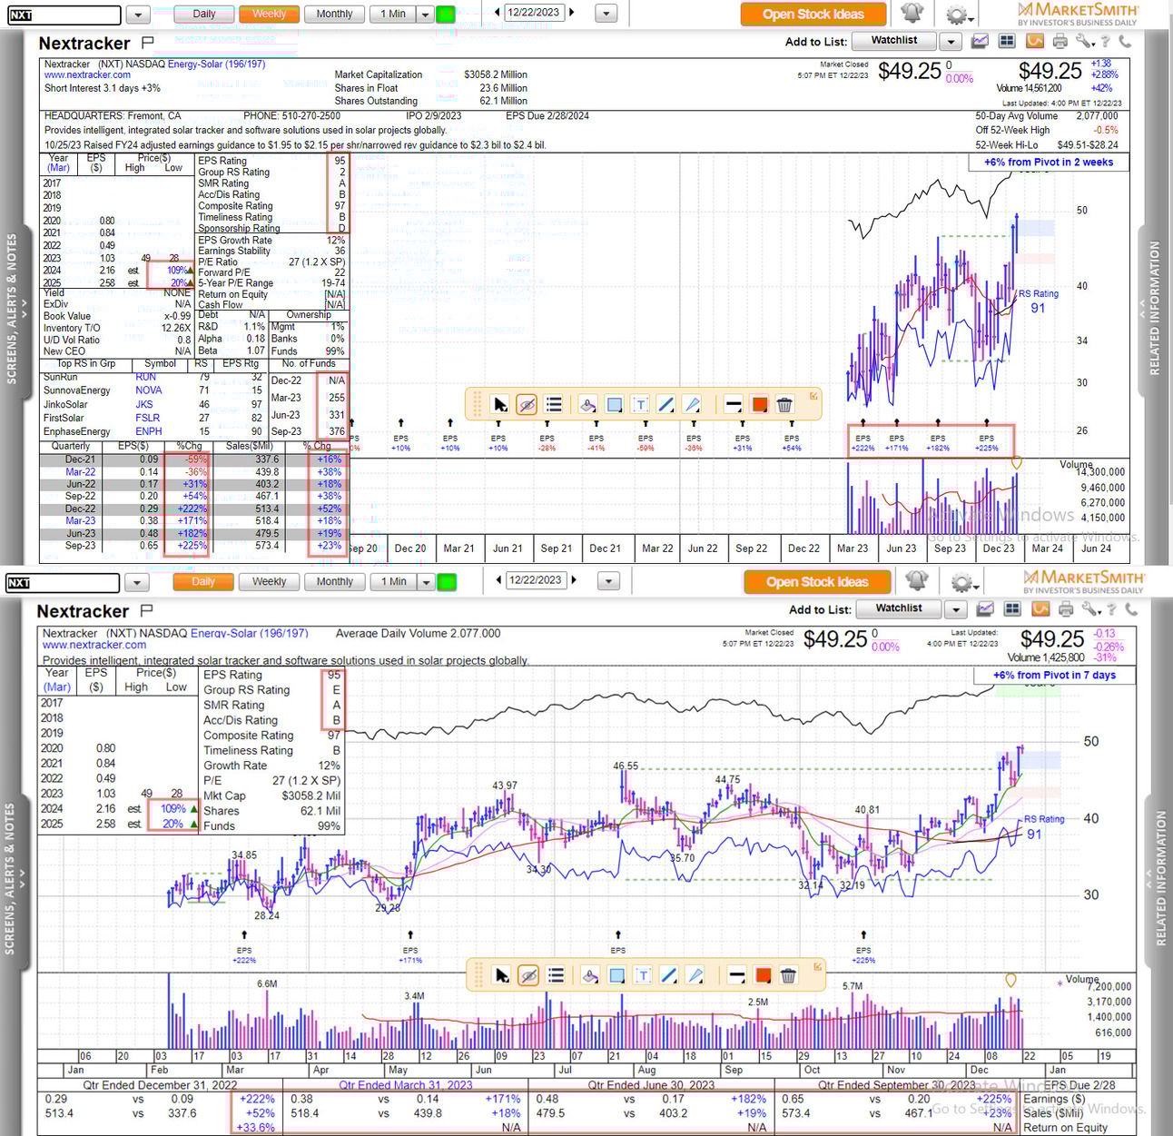Open settings gear menu in top window
Screen dimensions: 1173x1136
[x=957, y=15]
